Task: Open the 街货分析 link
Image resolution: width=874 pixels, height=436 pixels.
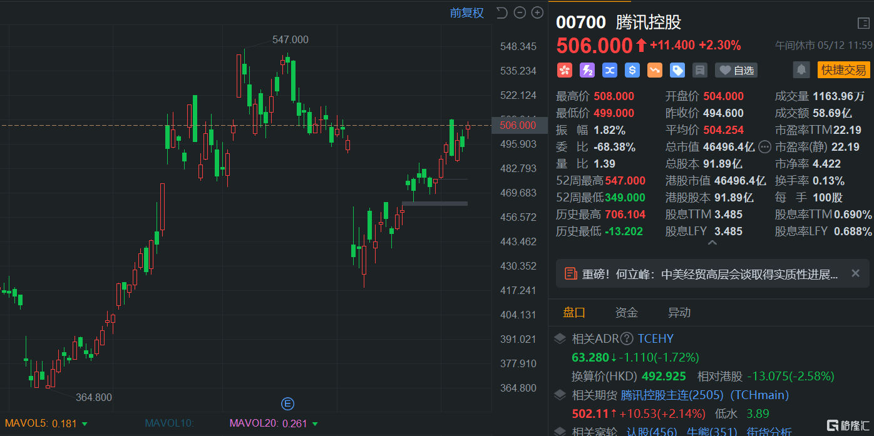Action: (x=769, y=432)
